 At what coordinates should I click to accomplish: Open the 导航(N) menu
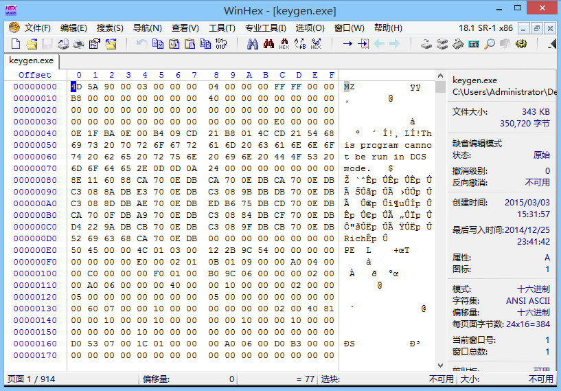(x=147, y=28)
